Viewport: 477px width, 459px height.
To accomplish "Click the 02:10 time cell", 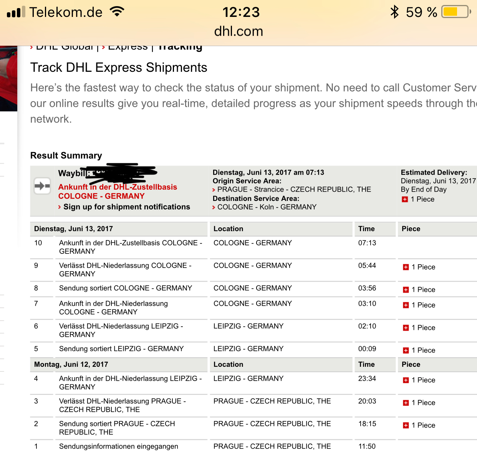I will pyautogui.click(x=367, y=326).
